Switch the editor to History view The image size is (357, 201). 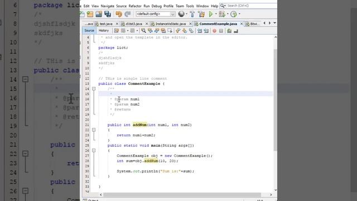pos(104,31)
